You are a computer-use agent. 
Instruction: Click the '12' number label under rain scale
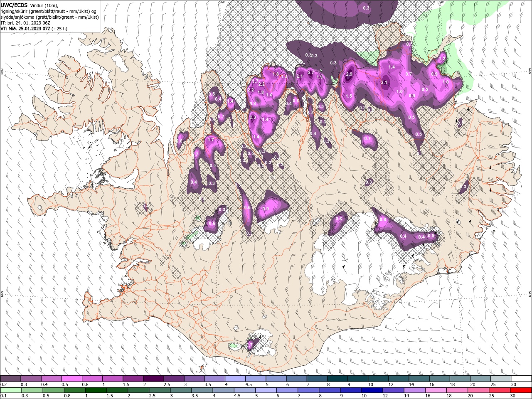pos(385,396)
